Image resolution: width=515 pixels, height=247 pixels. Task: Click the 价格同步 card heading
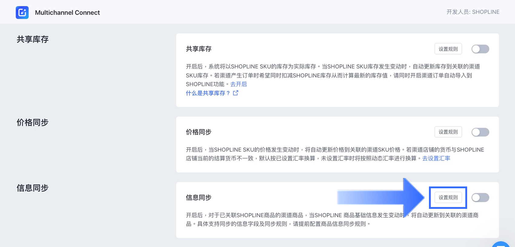click(x=199, y=132)
